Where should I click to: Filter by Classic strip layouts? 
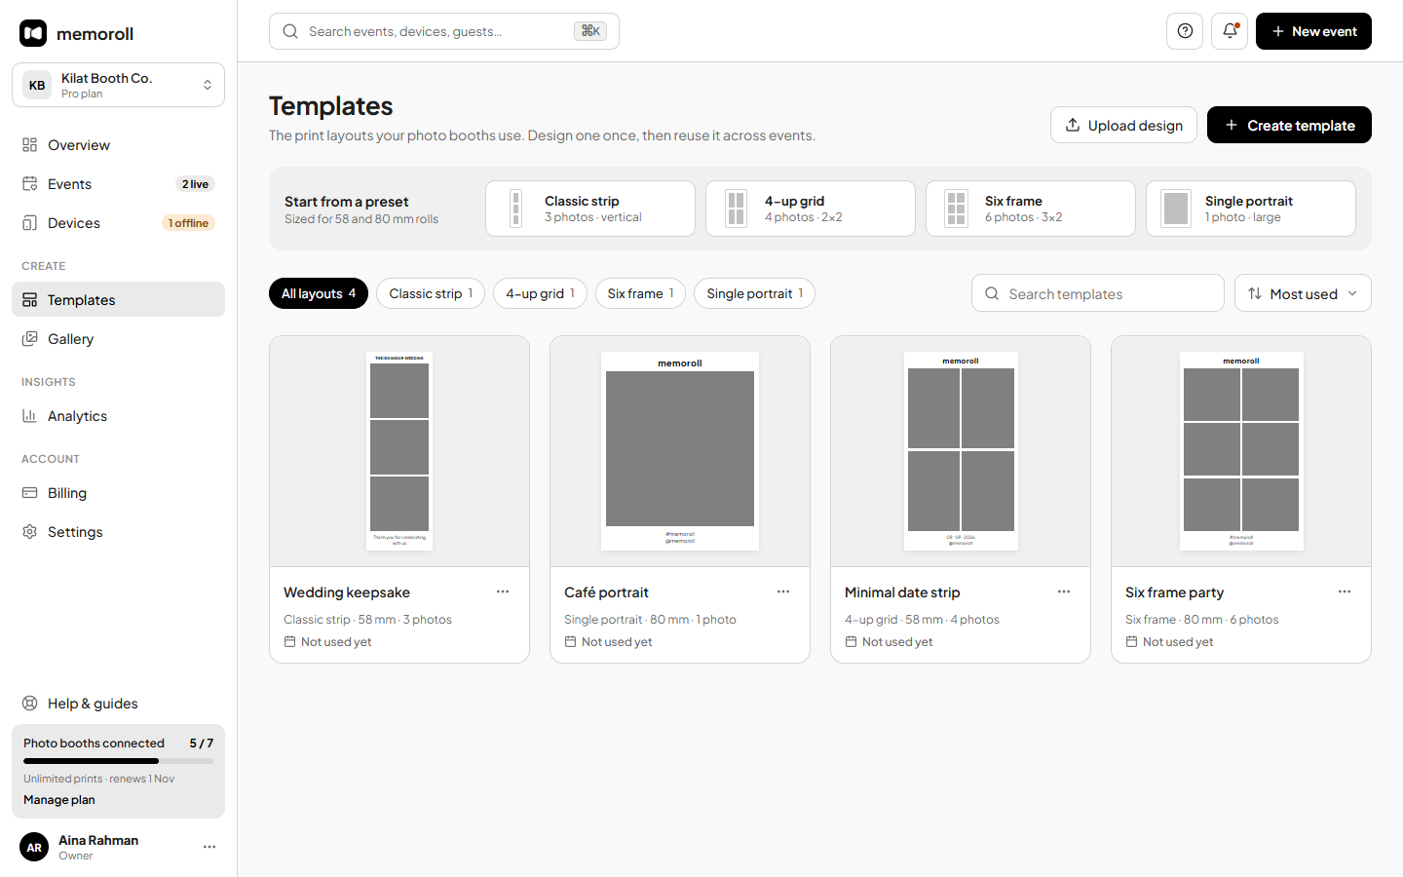pyautogui.click(x=431, y=293)
